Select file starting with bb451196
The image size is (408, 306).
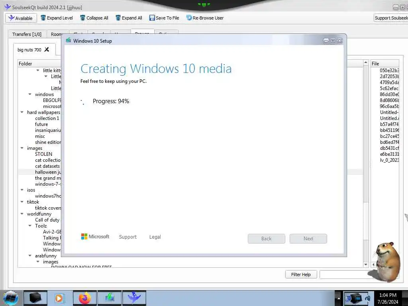(389, 130)
